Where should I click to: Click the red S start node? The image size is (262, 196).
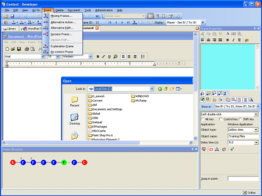(x=13, y=163)
